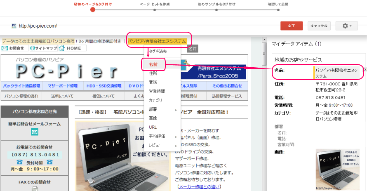Expand the レビュー submenu
The height and width of the screenshot is (191, 367).
(x=162, y=145)
